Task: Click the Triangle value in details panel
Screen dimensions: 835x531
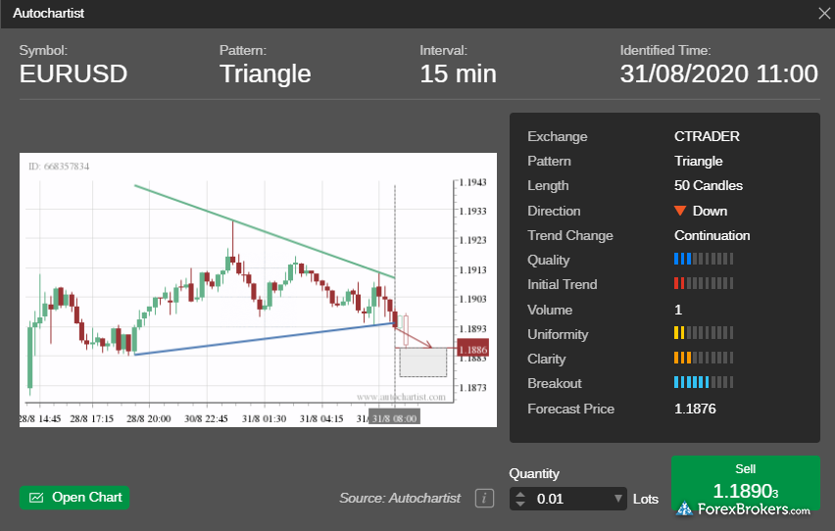Action: click(x=698, y=161)
